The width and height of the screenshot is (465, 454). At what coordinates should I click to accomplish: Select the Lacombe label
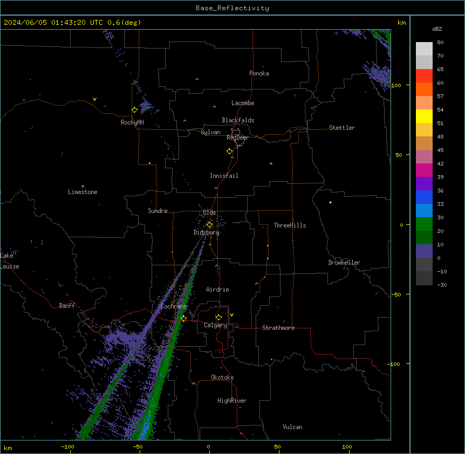tap(243, 103)
